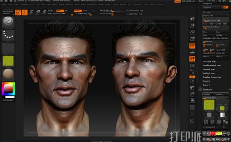This screenshot has height=142, width=231.
Task: Select the orange Draw mode button
Action: [x=24, y=12]
